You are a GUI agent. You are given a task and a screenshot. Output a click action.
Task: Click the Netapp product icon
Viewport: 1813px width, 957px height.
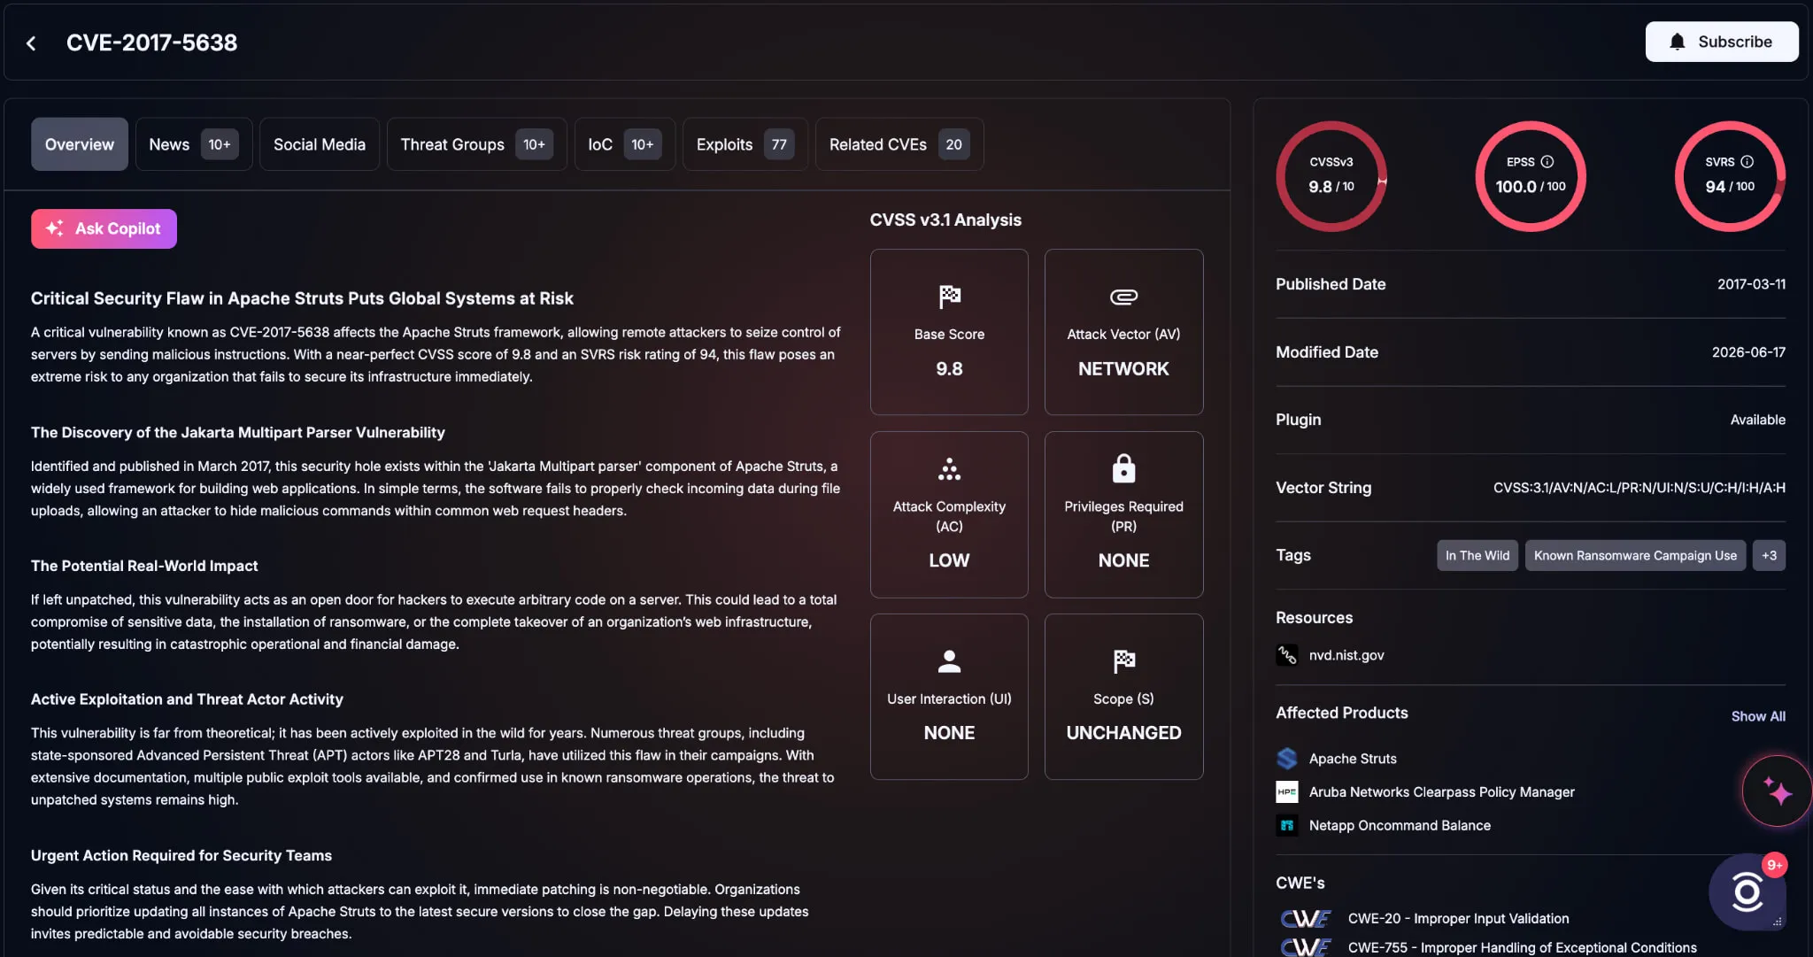pyautogui.click(x=1287, y=826)
